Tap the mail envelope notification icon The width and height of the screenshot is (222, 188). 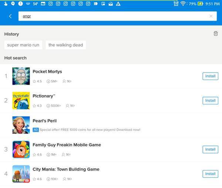coord(111,4)
